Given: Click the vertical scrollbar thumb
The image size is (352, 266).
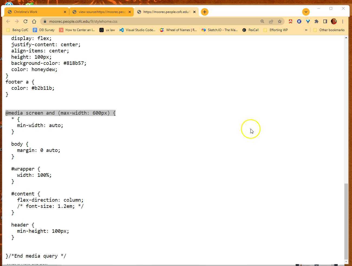Looking at the screenshot, I should pyautogui.click(x=346, y=220).
